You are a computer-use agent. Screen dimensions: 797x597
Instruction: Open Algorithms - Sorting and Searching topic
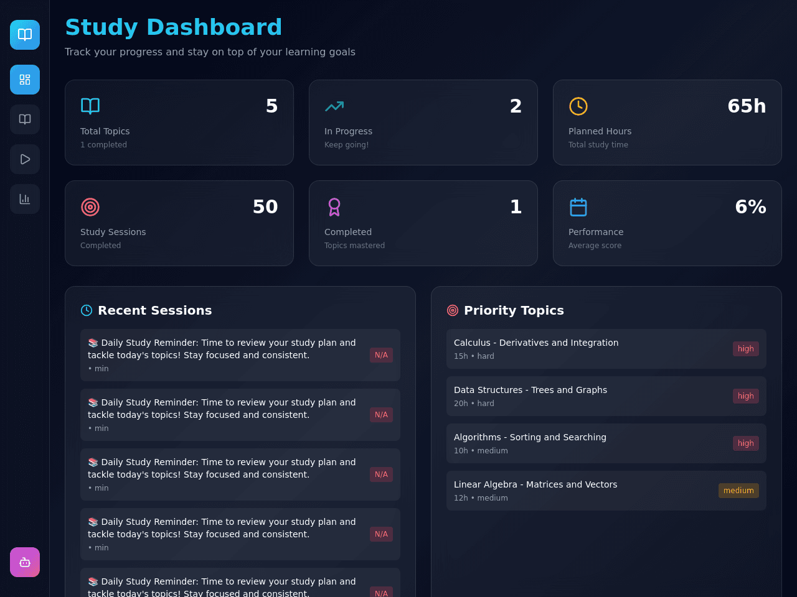(606, 443)
